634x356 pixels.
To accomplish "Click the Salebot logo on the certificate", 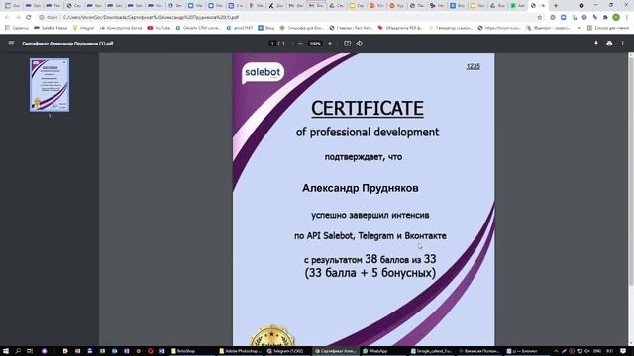I will click(263, 73).
